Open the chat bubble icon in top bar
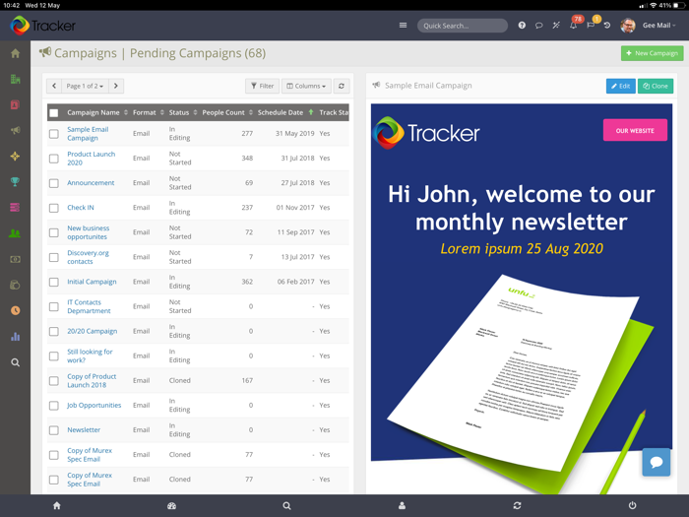 [x=538, y=25]
